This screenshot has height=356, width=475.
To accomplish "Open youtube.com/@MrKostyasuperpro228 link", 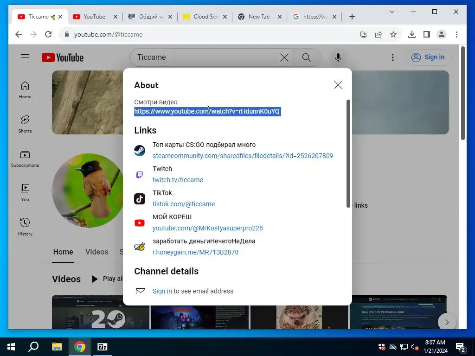I will click(x=207, y=228).
